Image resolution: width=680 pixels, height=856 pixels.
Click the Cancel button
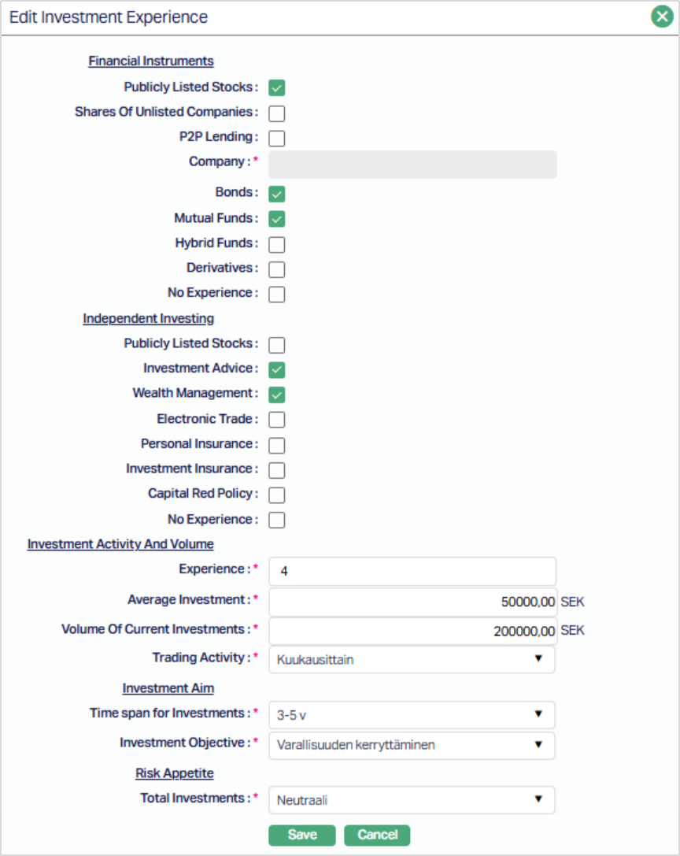pyautogui.click(x=377, y=836)
